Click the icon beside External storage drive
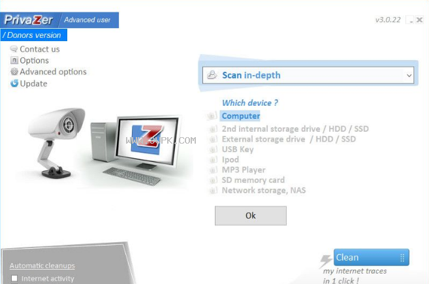The width and height of the screenshot is (429, 284). pyautogui.click(x=213, y=139)
